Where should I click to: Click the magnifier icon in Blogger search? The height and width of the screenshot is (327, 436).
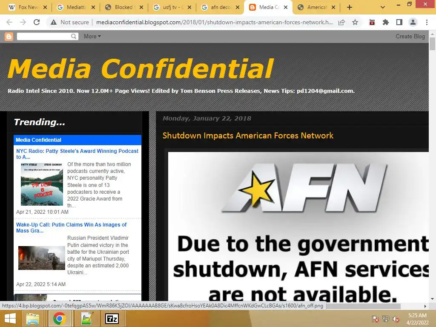[x=74, y=36]
